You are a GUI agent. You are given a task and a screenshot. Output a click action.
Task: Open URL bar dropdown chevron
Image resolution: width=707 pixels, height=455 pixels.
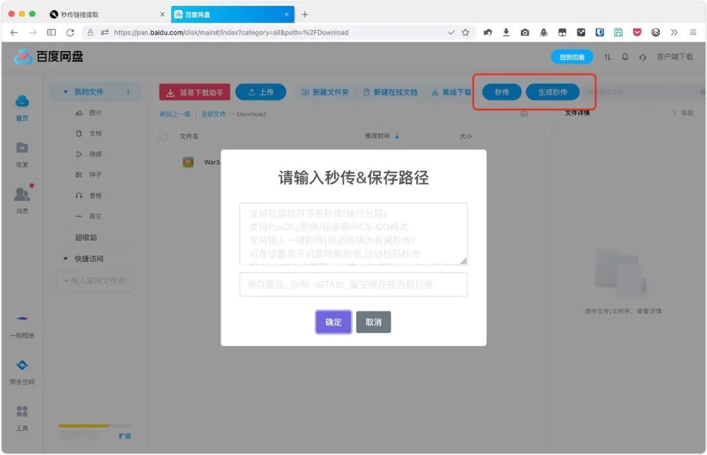(451, 33)
